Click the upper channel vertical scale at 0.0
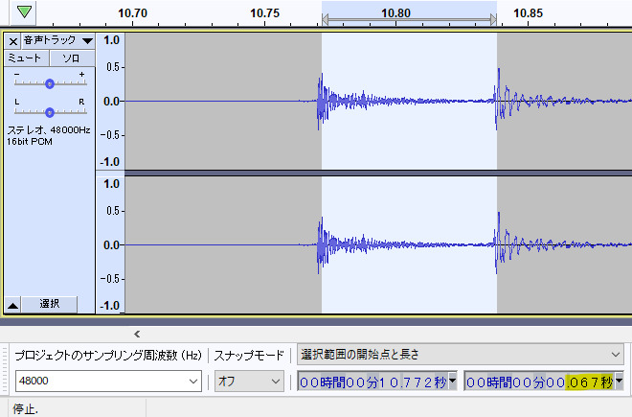The width and height of the screenshot is (632, 417). [111, 101]
